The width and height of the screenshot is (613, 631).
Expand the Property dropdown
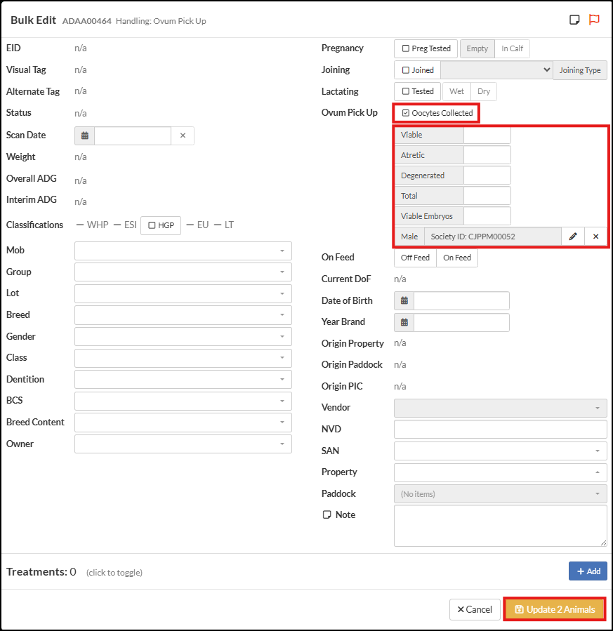(x=500, y=472)
